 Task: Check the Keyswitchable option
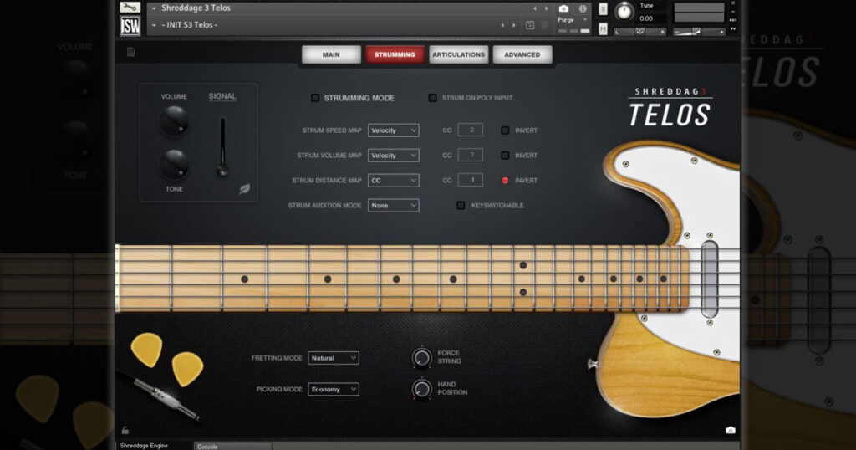coord(461,205)
